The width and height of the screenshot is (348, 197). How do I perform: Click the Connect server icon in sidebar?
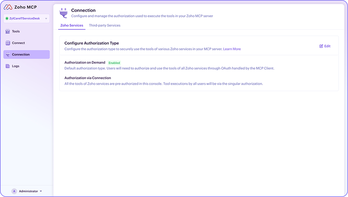pyautogui.click(x=8, y=43)
